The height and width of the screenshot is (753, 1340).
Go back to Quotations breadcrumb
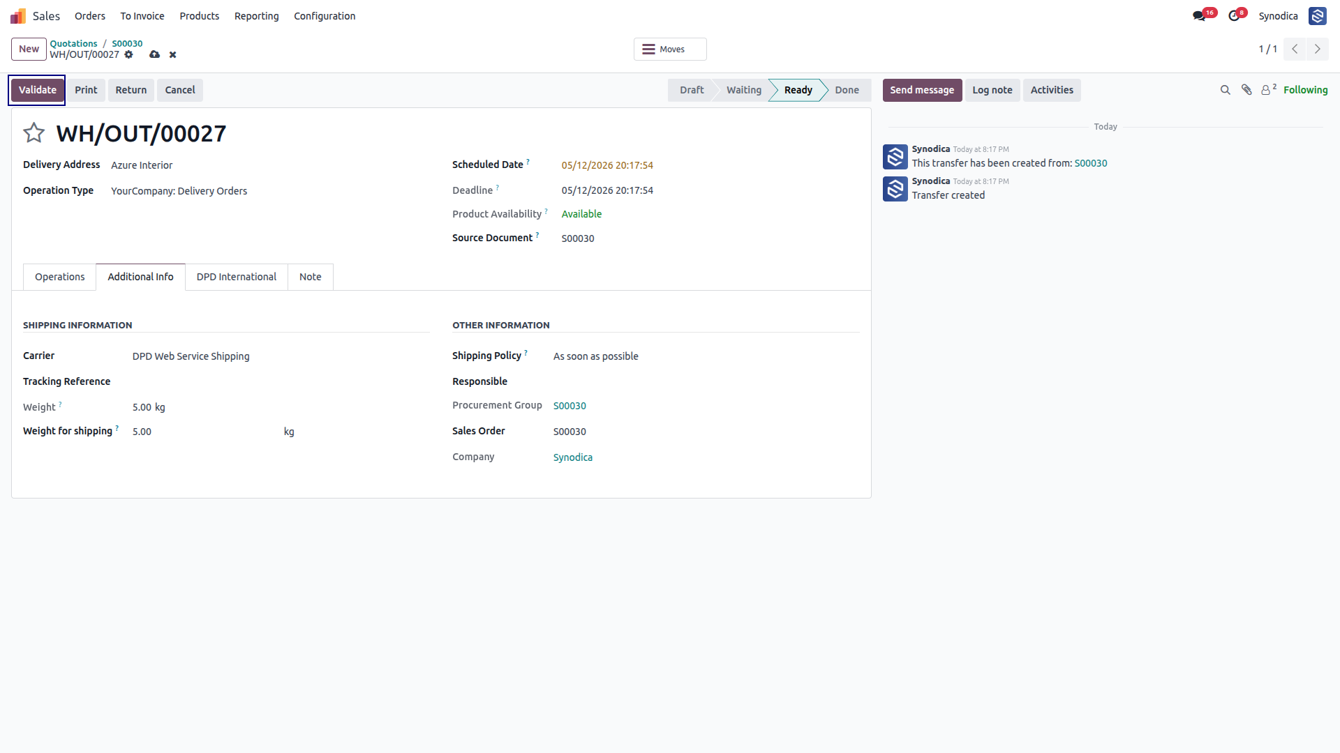click(73, 43)
